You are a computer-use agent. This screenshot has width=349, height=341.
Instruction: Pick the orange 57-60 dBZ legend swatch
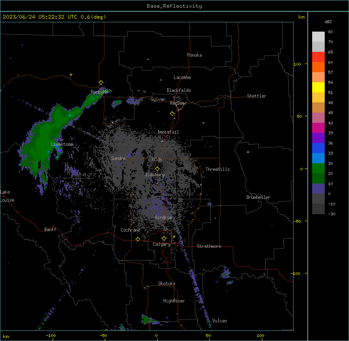318,67
